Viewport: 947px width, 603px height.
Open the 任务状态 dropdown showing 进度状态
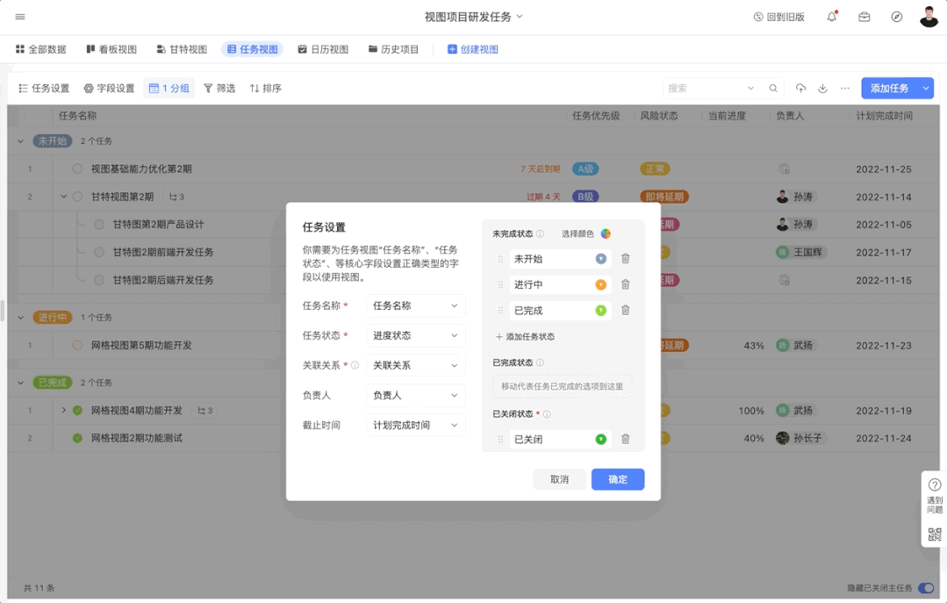415,335
